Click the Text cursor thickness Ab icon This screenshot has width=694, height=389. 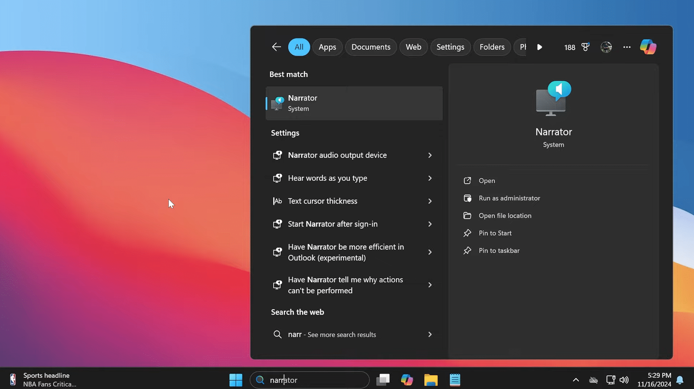pos(277,201)
